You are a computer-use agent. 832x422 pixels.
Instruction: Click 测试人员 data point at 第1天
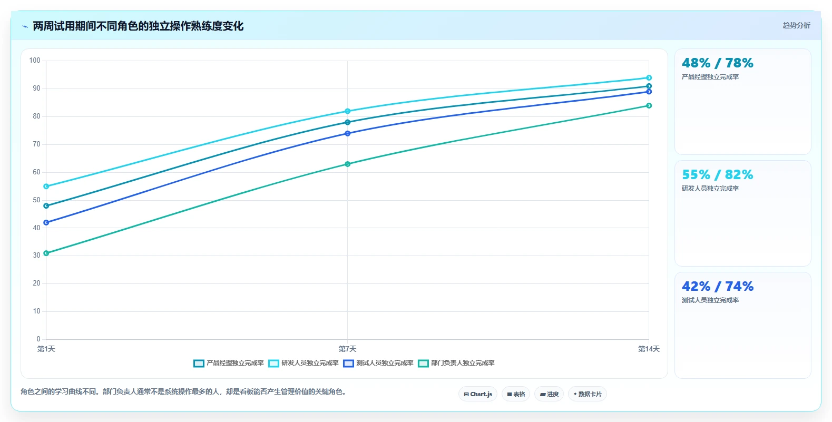pos(46,223)
